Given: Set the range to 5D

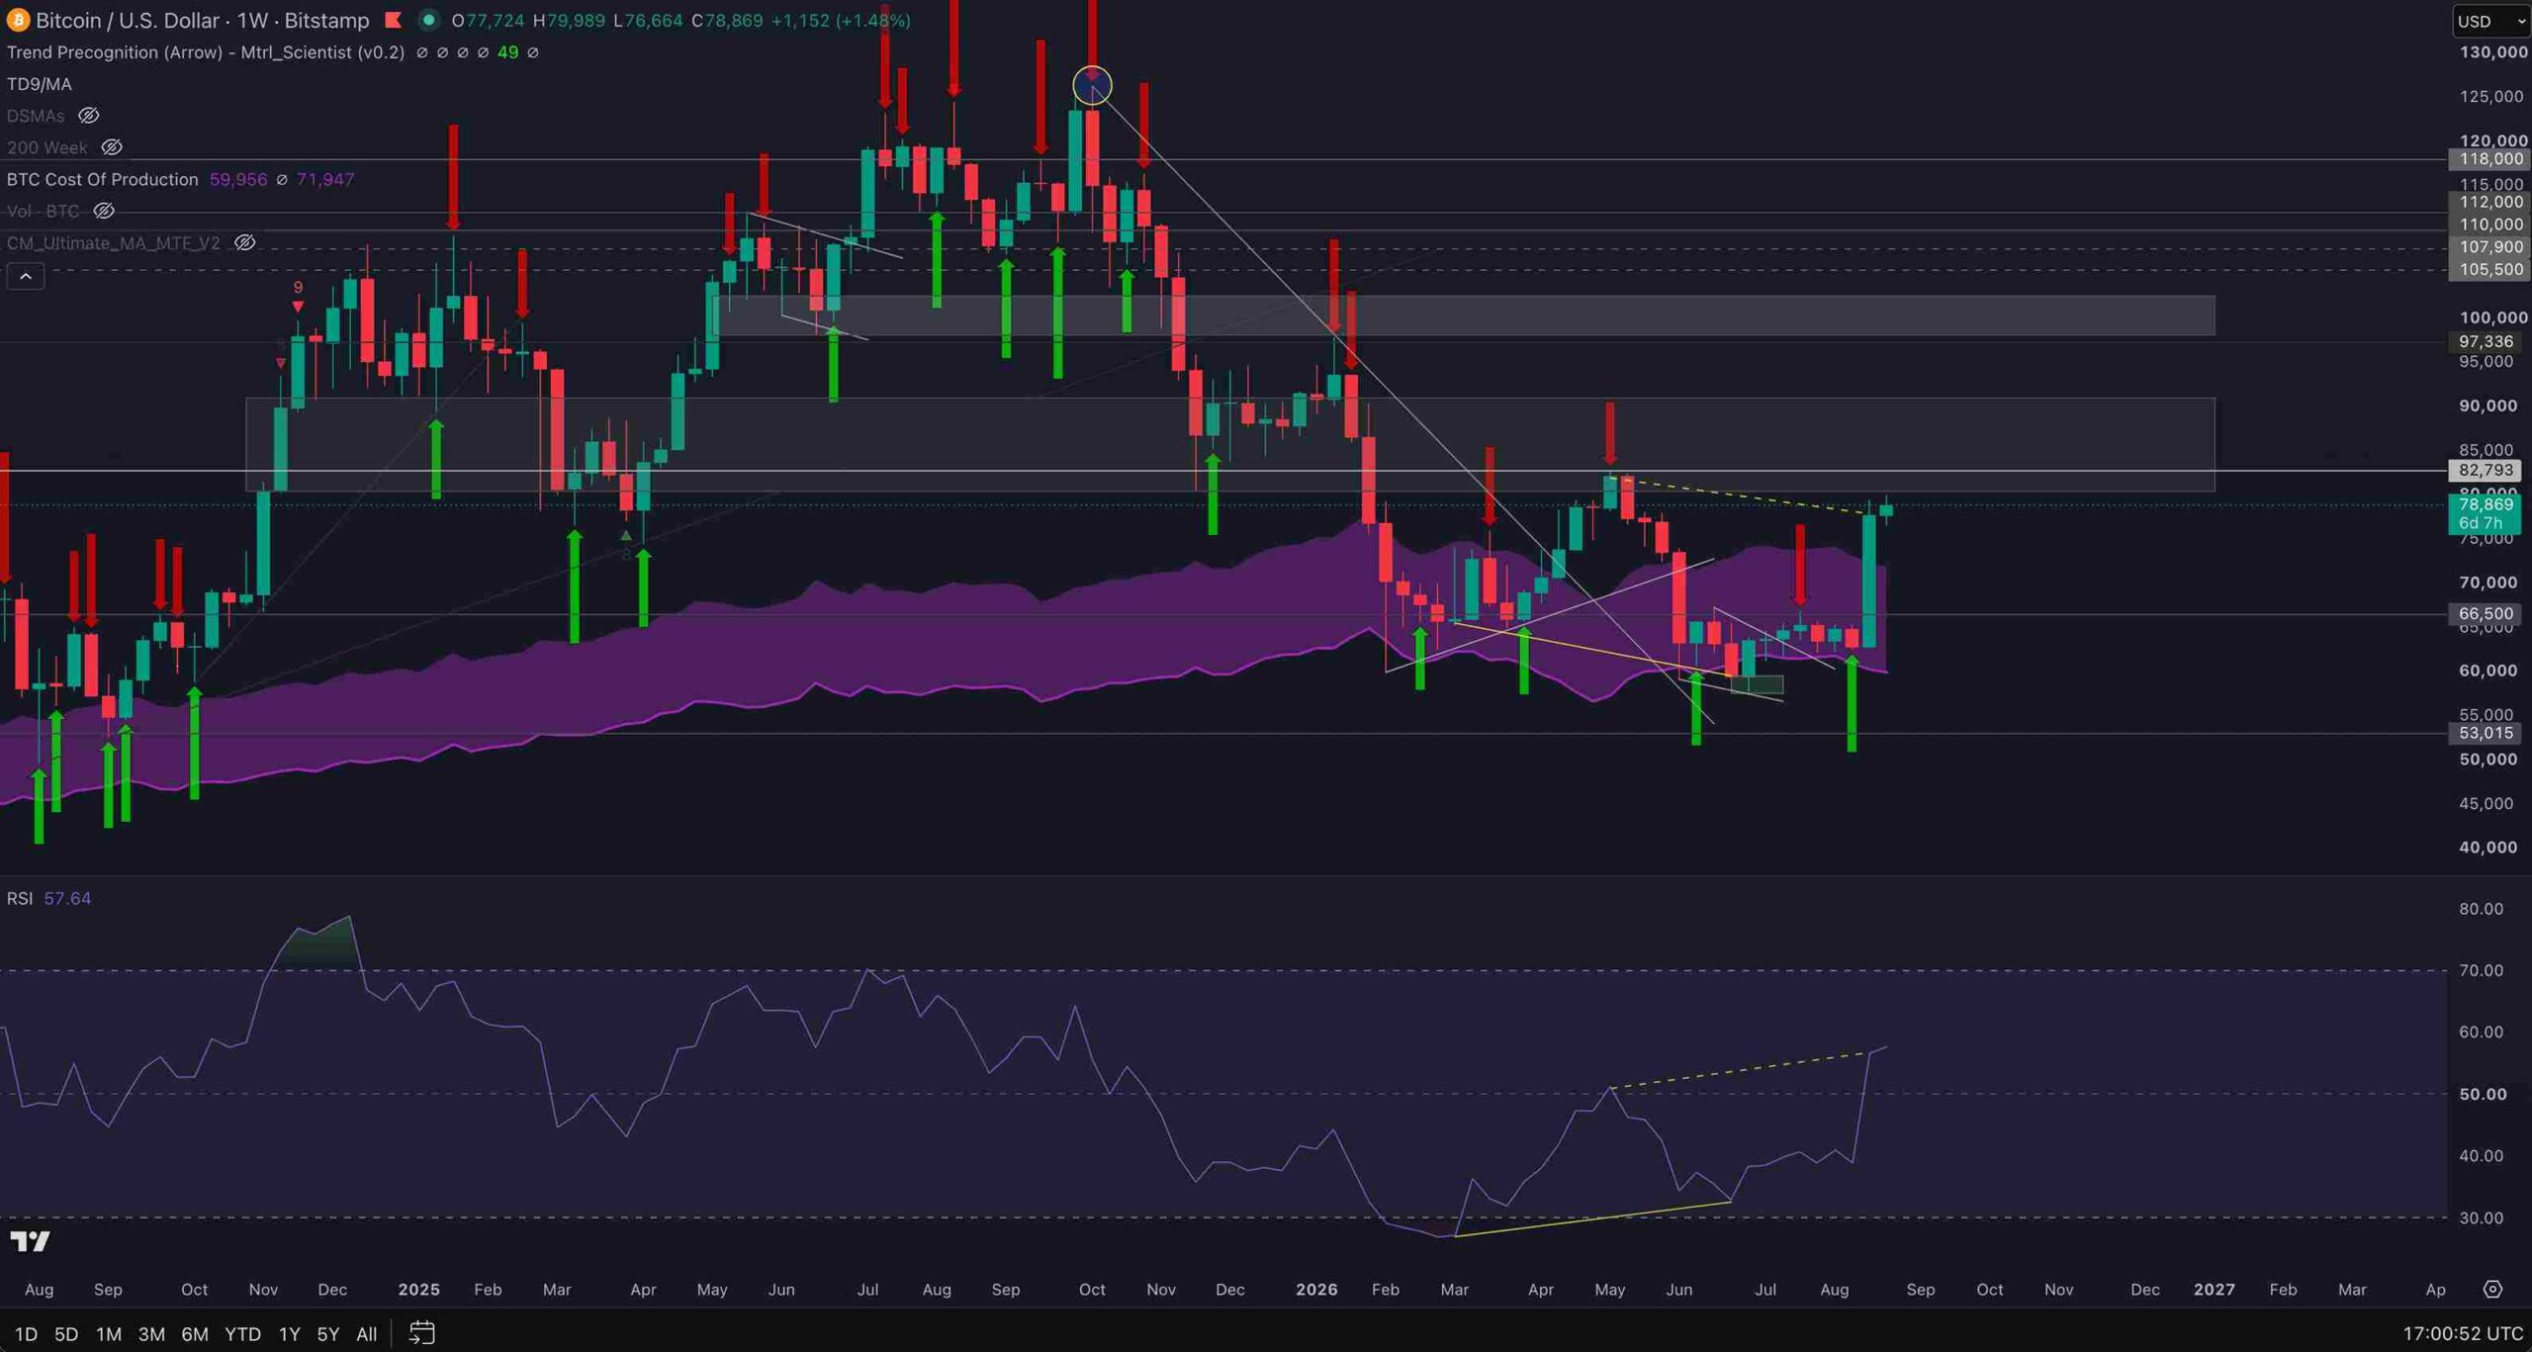Looking at the screenshot, I should [x=66, y=1334].
